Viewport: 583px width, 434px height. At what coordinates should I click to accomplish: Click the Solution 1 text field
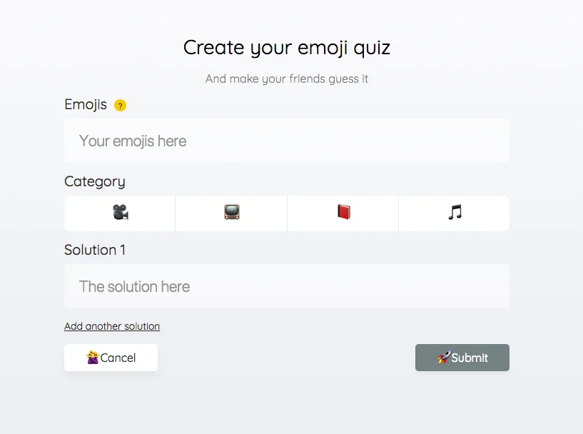pyautogui.click(x=287, y=286)
